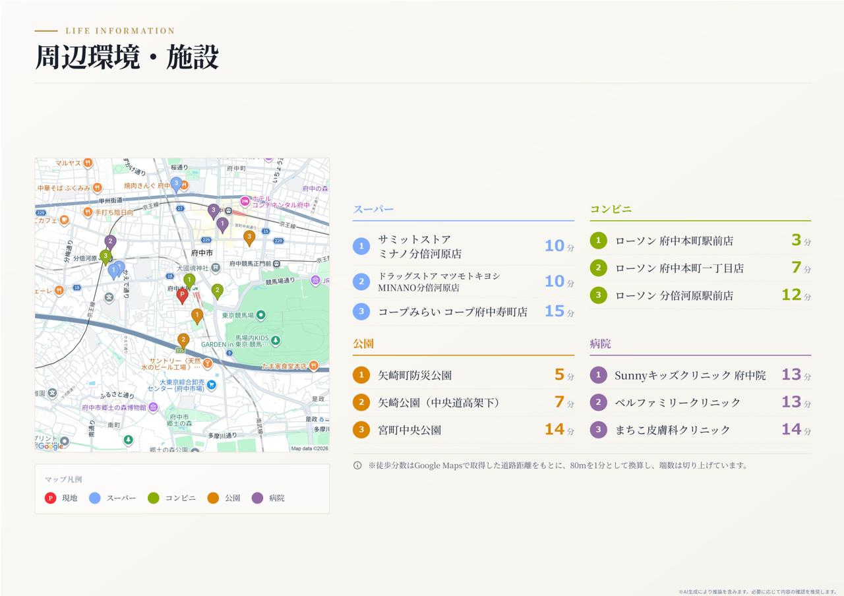
Task: Click the 周辺環境・施設 page title
Action: click(x=127, y=57)
